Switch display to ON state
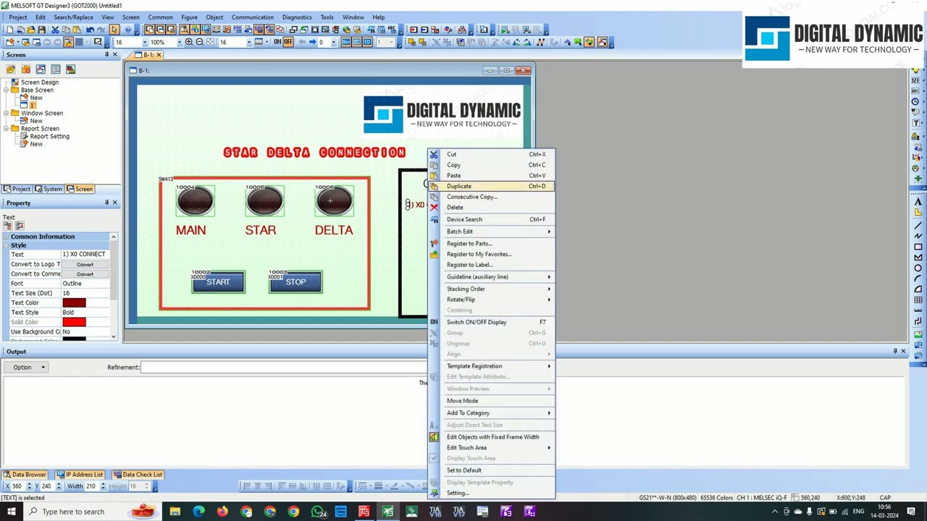This screenshot has width=927, height=521. (277, 42)
